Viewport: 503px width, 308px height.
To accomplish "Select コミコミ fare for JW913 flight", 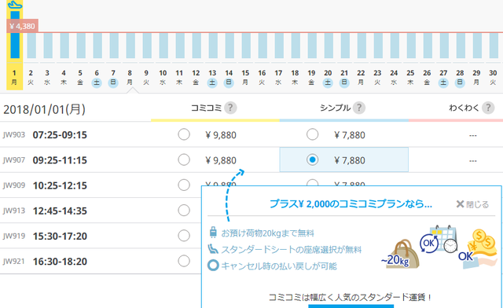I will [184, 210].
